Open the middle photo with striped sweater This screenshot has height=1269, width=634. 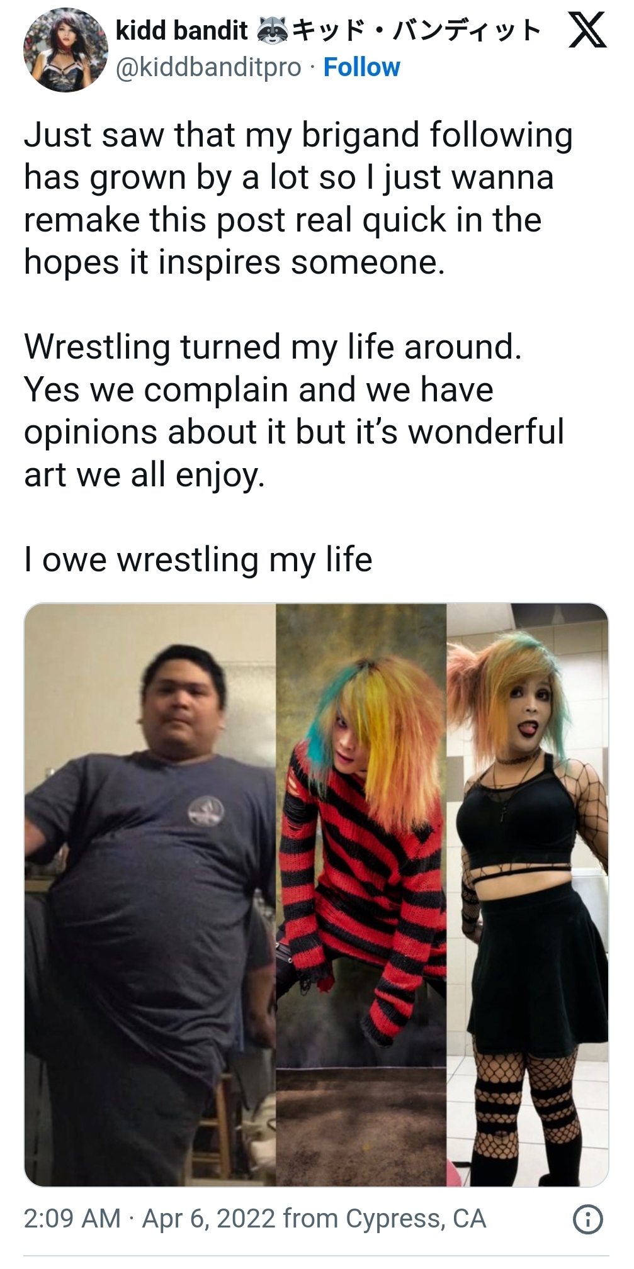point(361,895)
